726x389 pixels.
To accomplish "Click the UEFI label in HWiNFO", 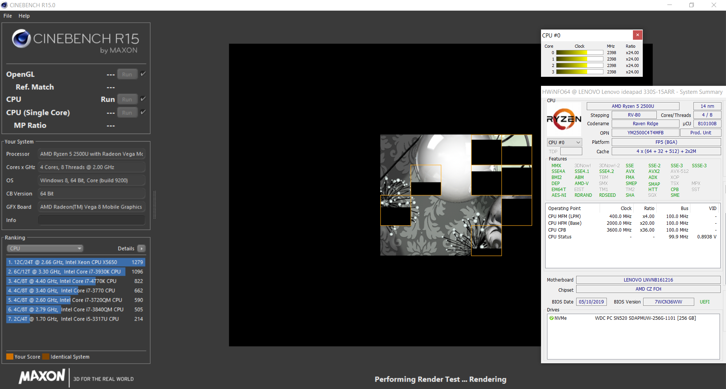I will point(704,302).
